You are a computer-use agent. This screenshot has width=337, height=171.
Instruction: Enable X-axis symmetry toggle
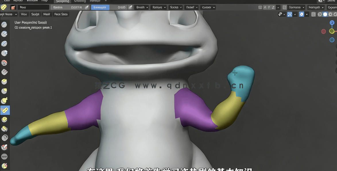pyautogui.click(x=265, y=7)
